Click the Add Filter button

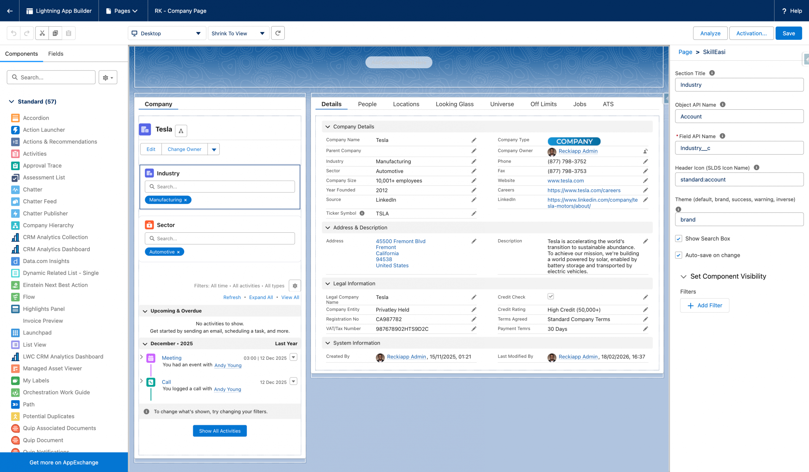click(x=704, y=305)
